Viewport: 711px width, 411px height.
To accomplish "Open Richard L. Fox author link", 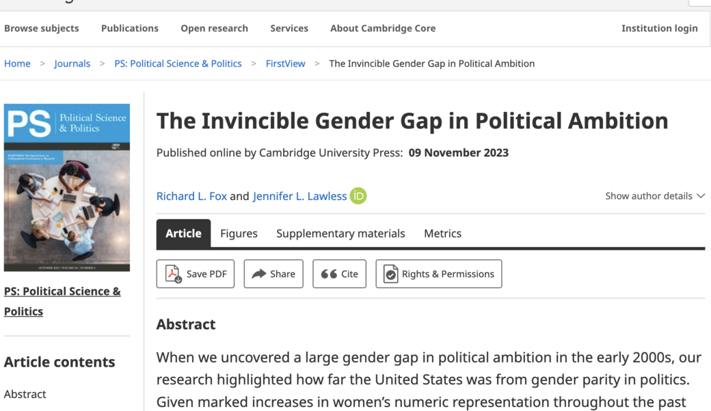I will (191, 196).
